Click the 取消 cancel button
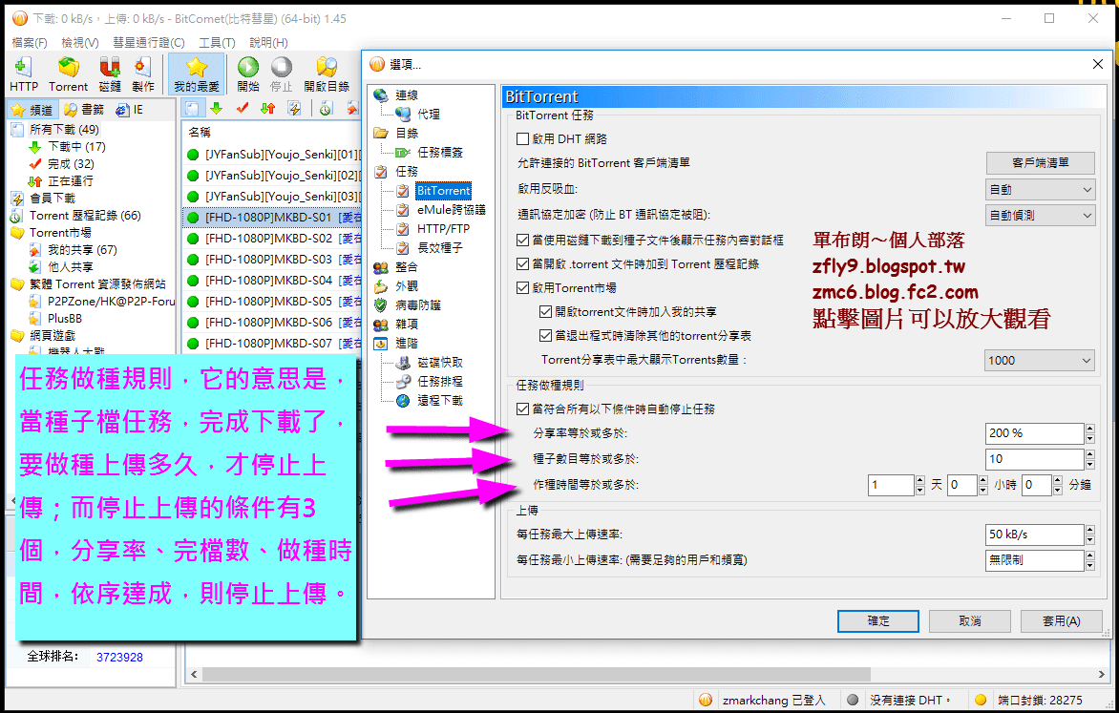The width and height of the screenshot is (1119, 713). (970, 621)
